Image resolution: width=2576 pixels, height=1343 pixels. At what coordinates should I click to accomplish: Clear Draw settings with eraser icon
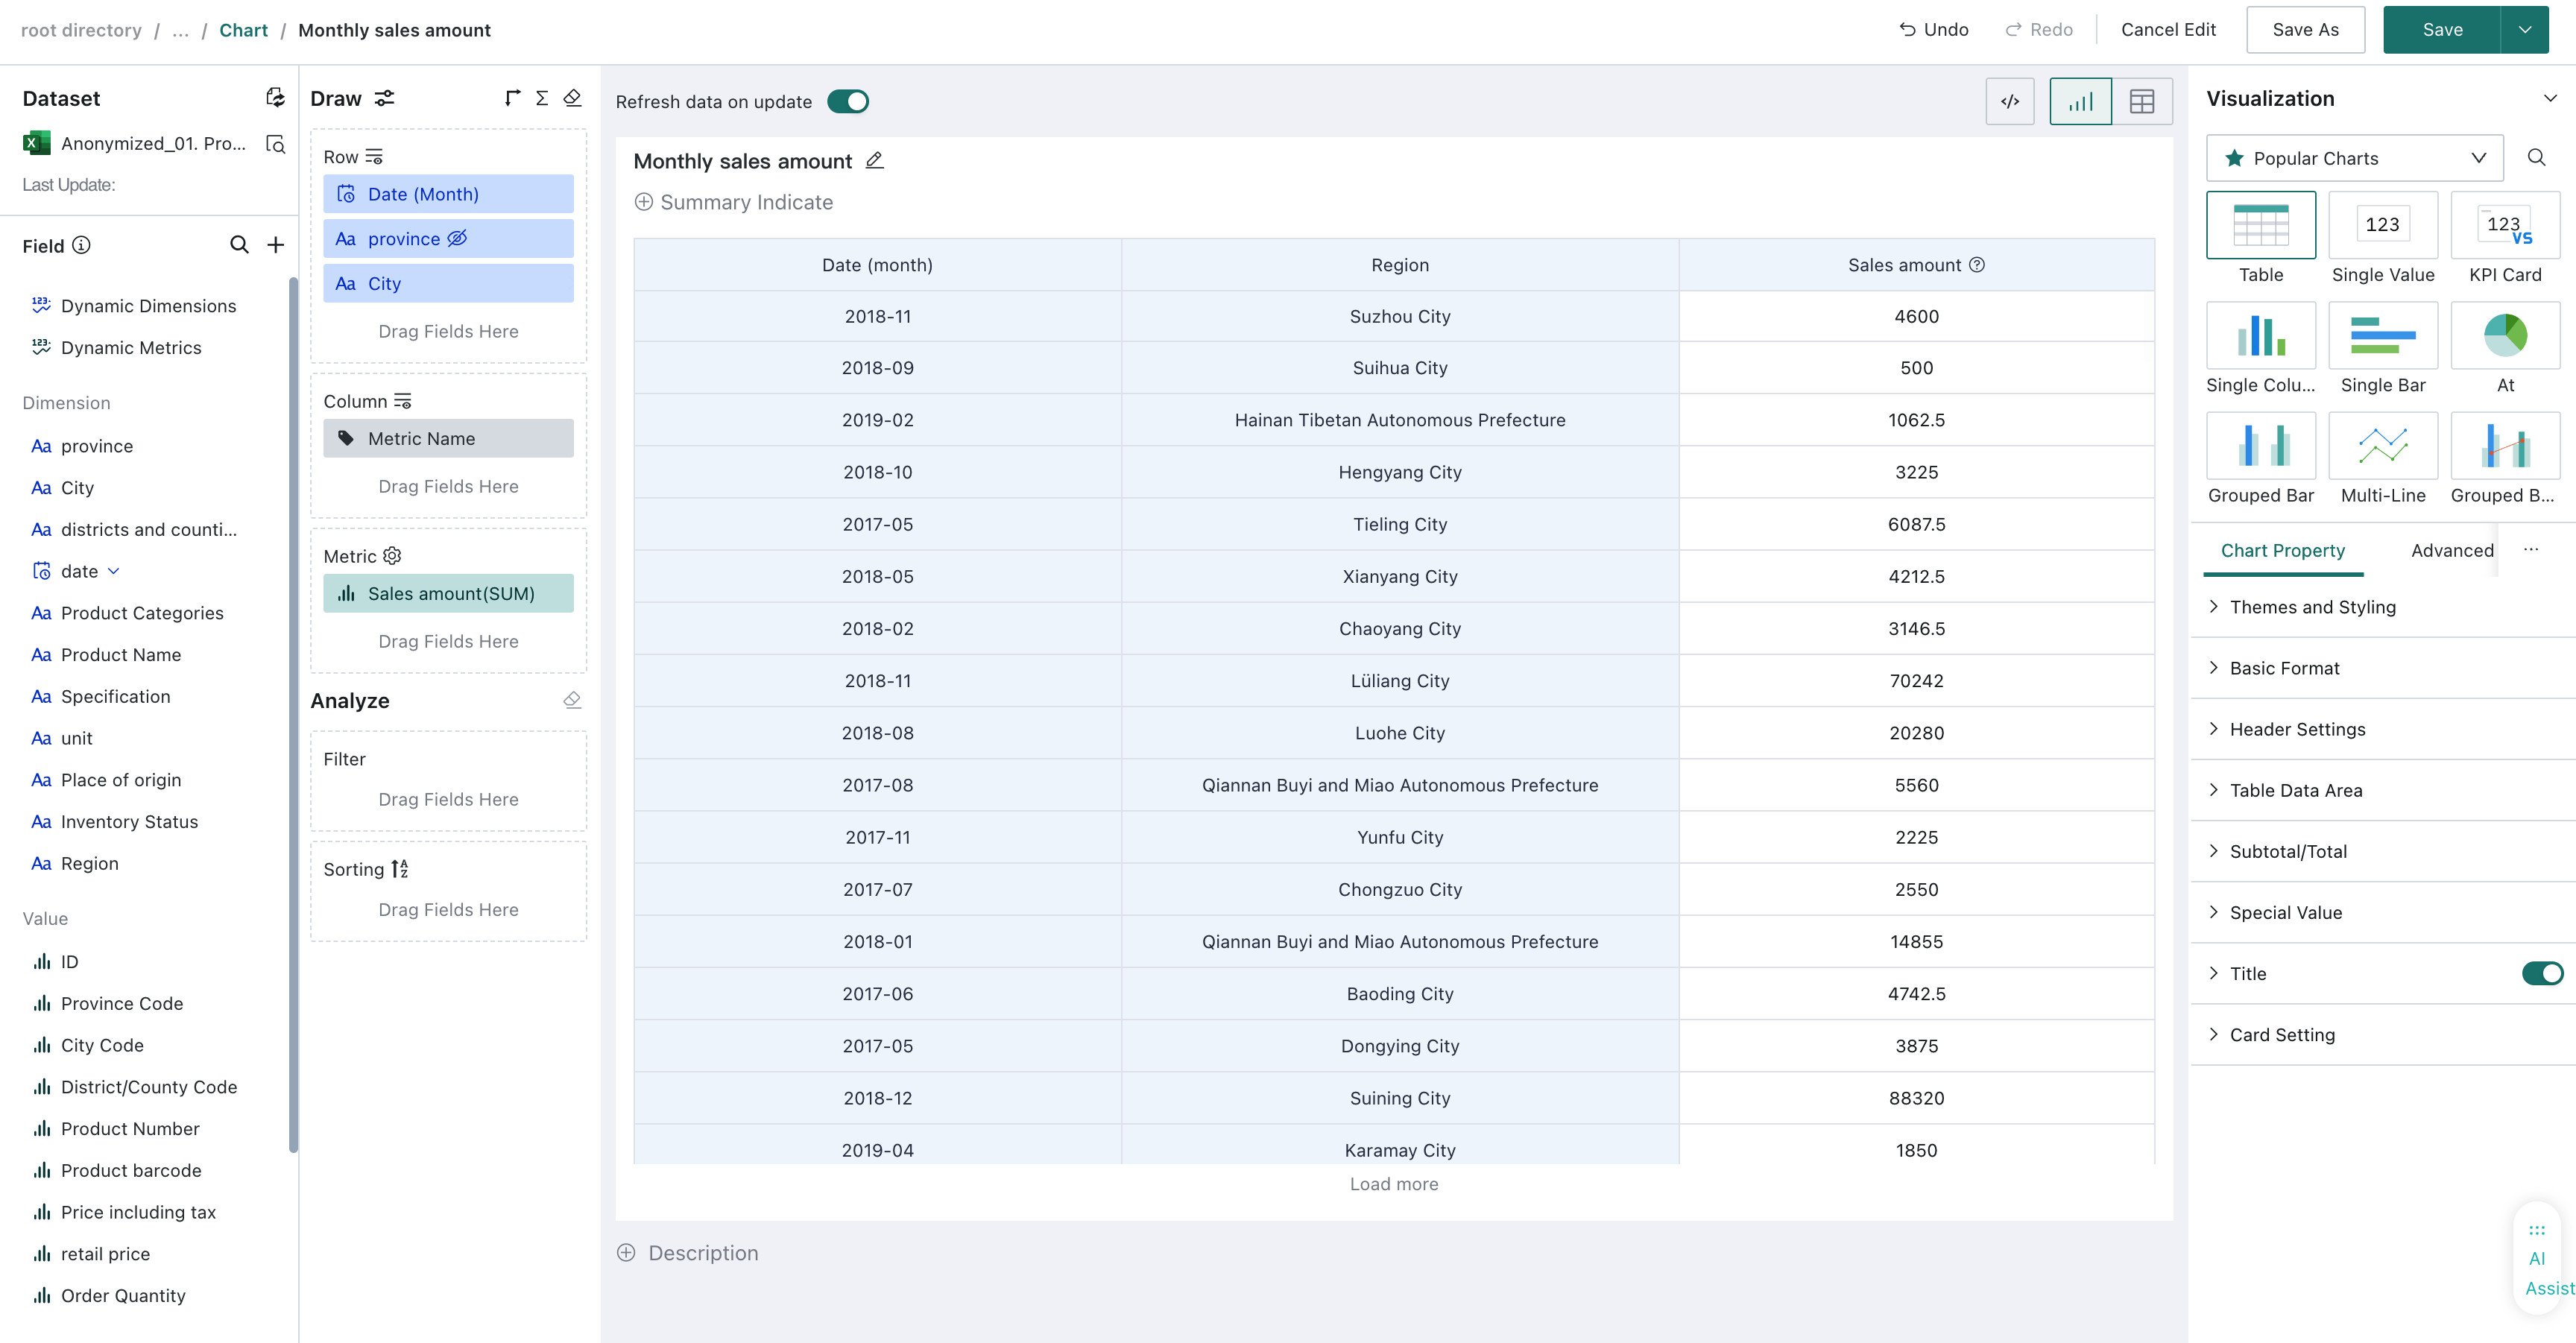click(572, 97)
